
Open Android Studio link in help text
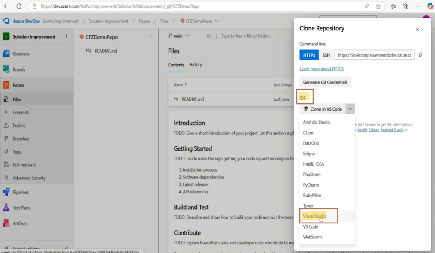(392, 130)
